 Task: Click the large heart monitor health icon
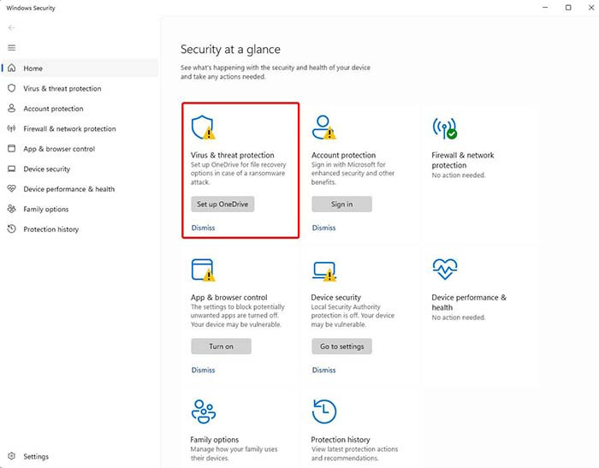tap(445, 269)
